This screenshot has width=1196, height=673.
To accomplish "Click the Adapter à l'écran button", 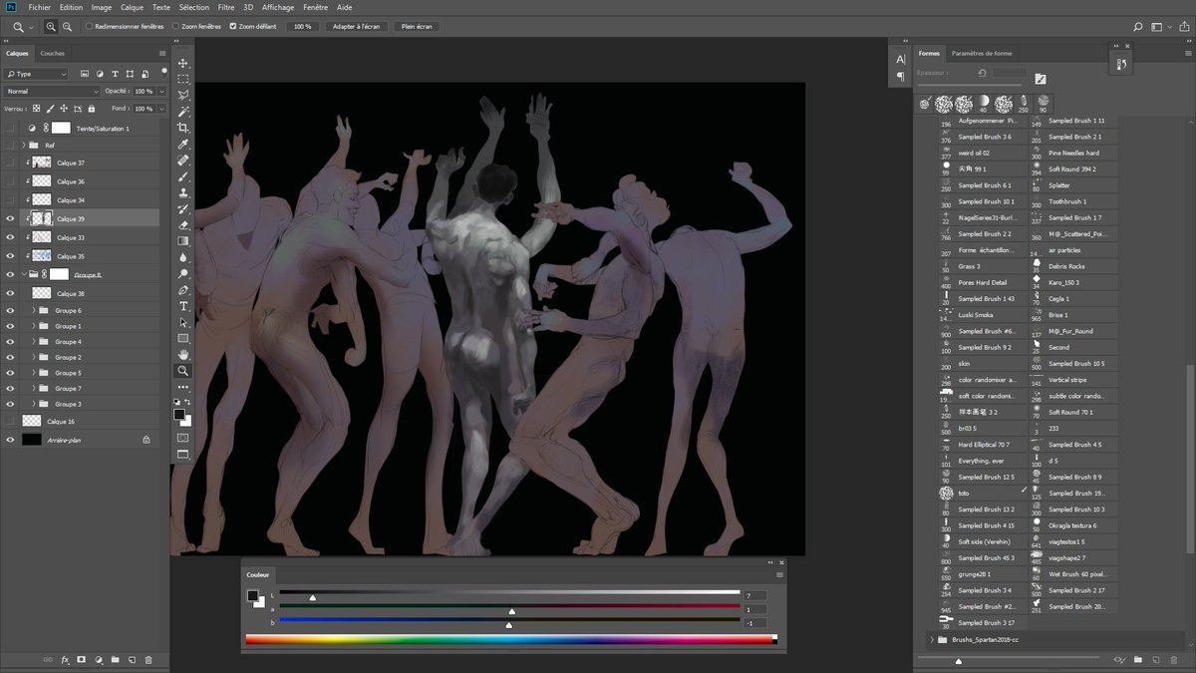I will point(356,27).
